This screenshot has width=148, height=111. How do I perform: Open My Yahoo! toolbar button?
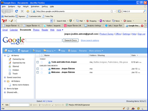point(105,21)
